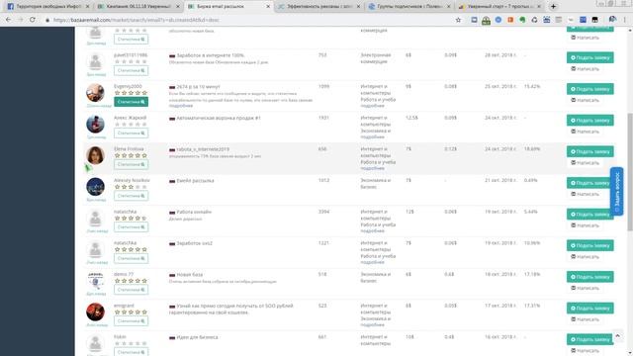633x356 pixels.
Task: Expand подробнее categories in Алекс Жаркий row
Action: pos(373,137)
